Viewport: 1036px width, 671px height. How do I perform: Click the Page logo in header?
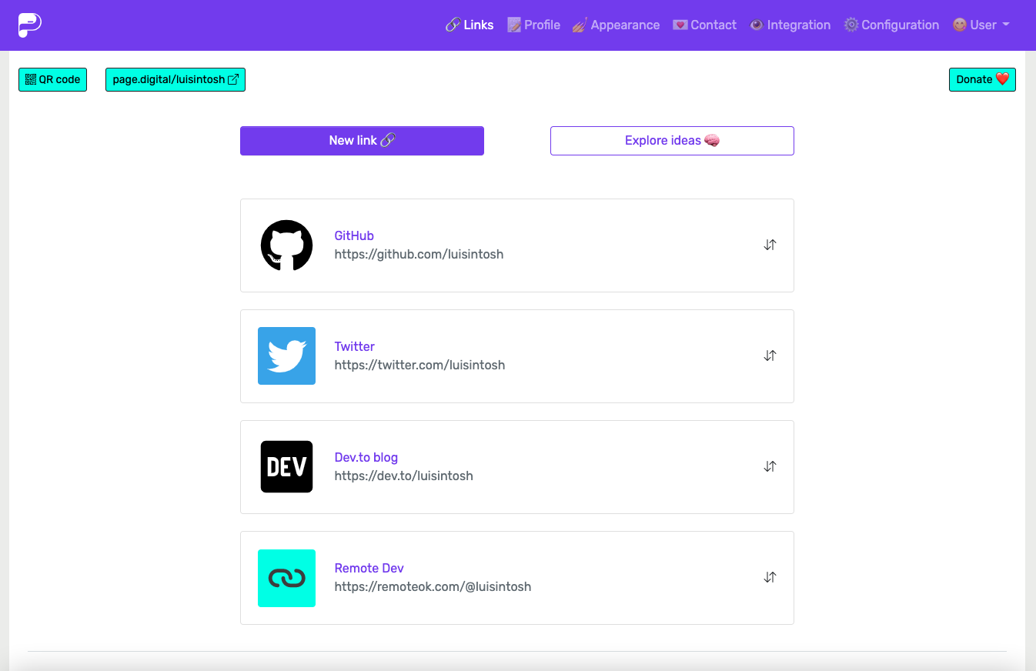pyautogui.click(x=30, y=25)
